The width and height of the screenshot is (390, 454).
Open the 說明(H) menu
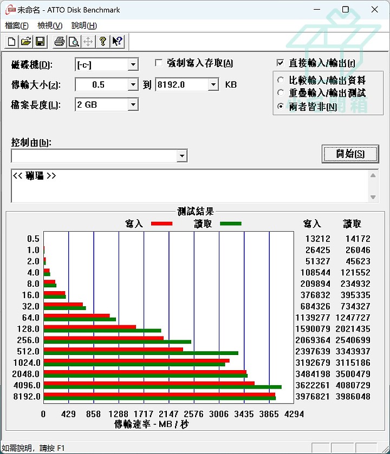pyautogui.click(x=84, y=25)
